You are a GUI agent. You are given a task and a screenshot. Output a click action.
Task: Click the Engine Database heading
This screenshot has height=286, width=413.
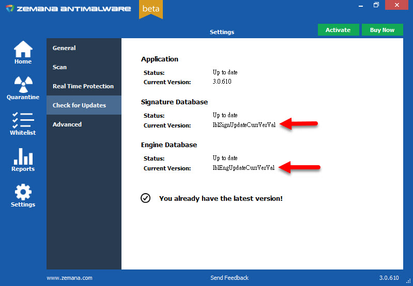[x=169, y=145]
